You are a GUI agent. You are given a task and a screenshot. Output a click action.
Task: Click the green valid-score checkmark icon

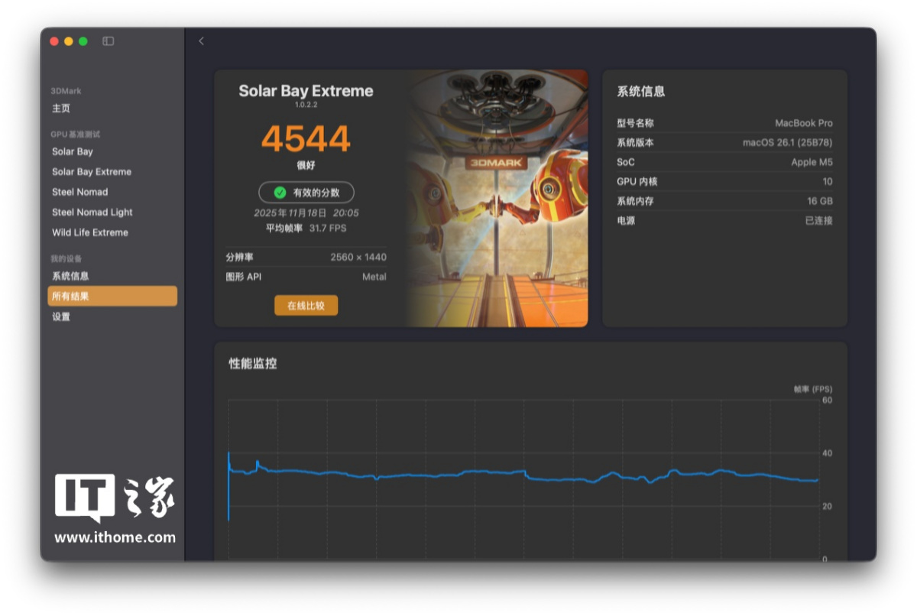(x=280, y=193)
